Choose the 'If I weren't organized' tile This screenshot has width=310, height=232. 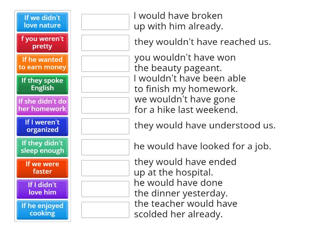pos(43,126)
